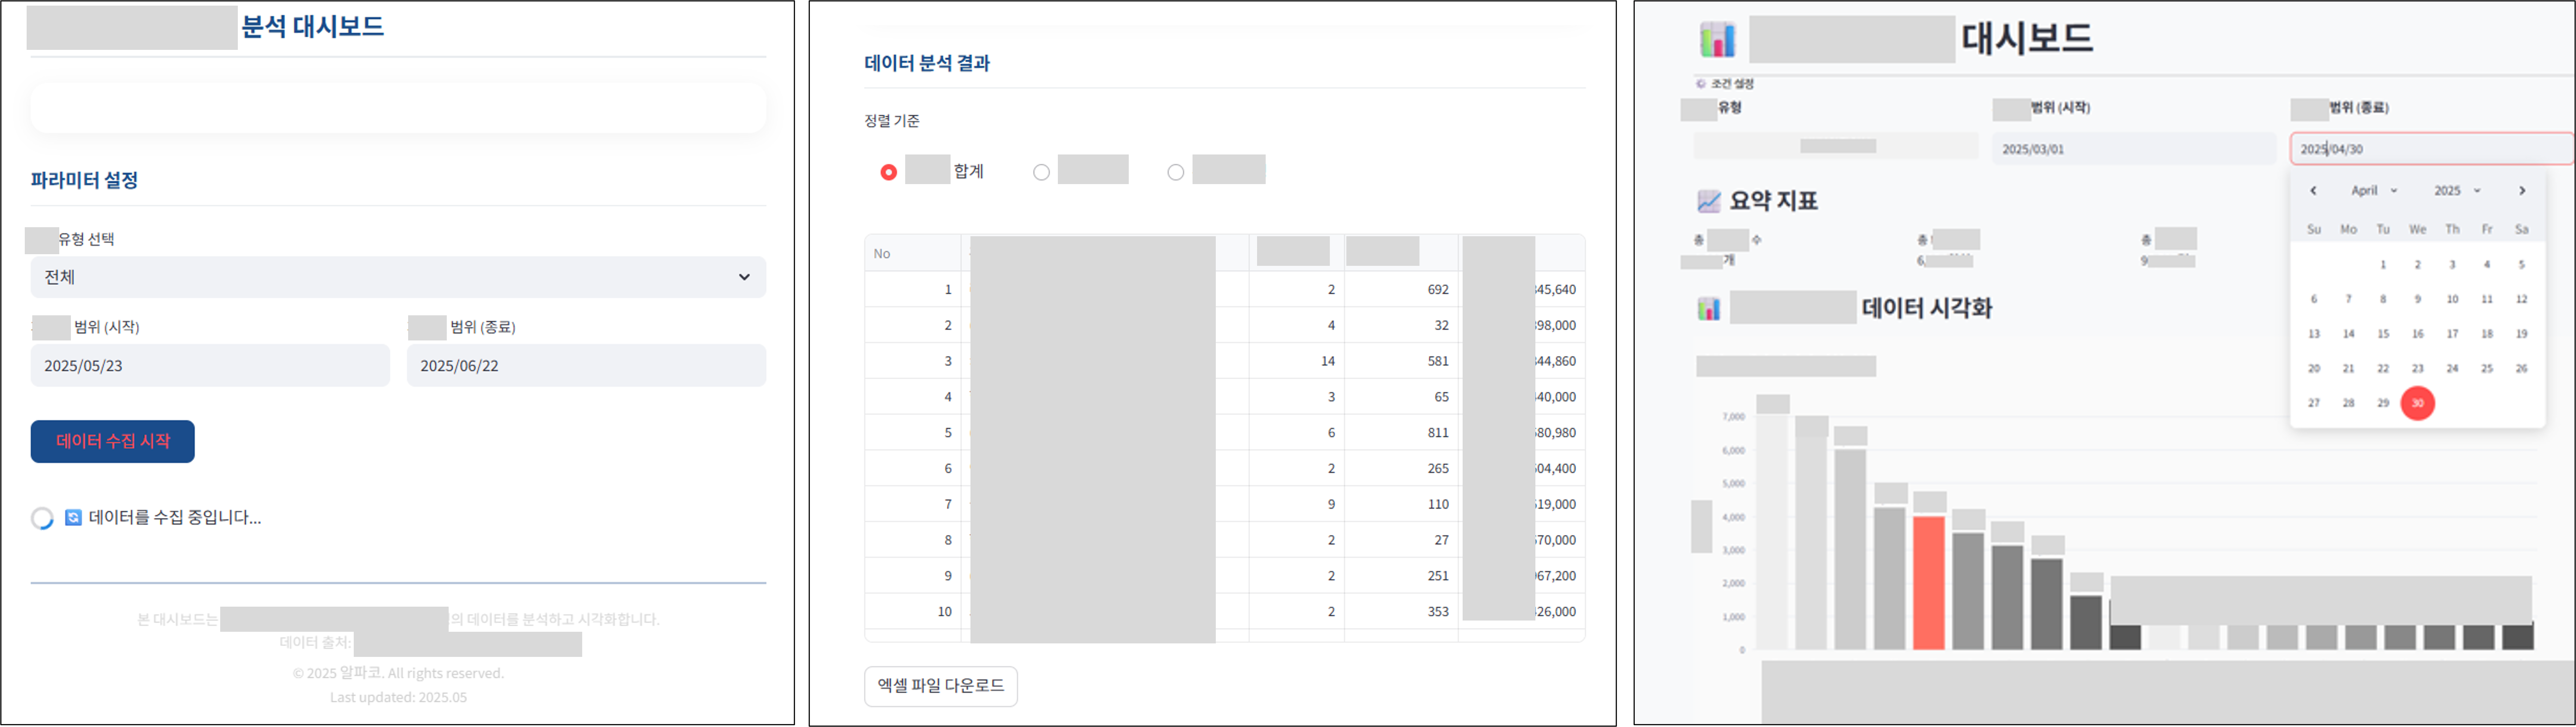Click the start date field showing 2025/05/23
Viewport: 2576px width, 727px height.
click(x=210, y=366)
